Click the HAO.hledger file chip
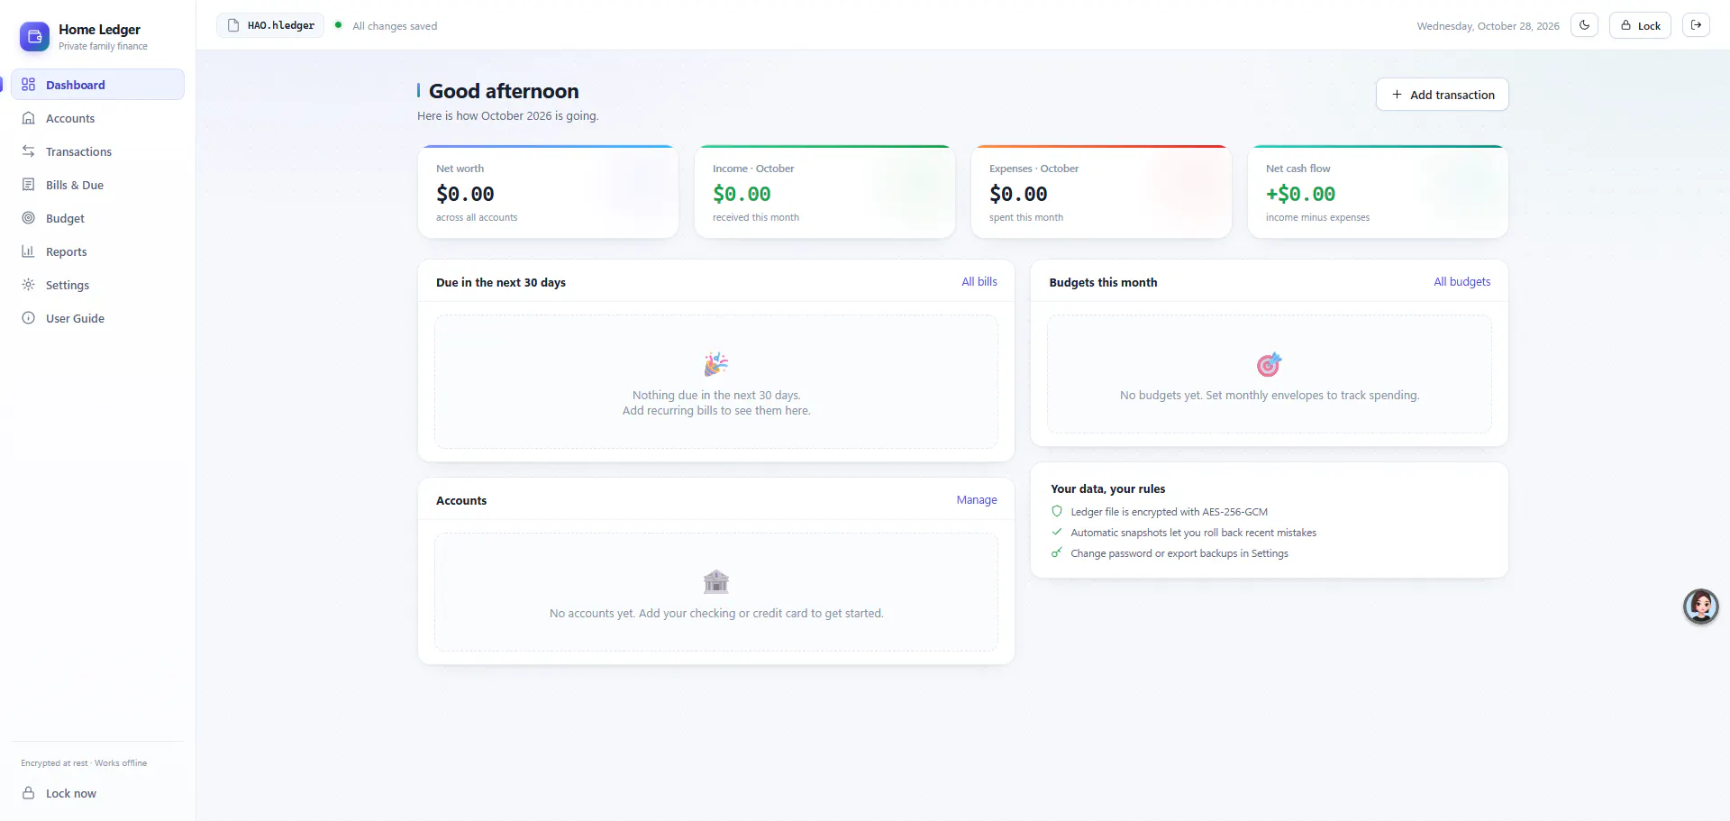Viewport: 1730px width, 821px height. (x=270, y=25)
